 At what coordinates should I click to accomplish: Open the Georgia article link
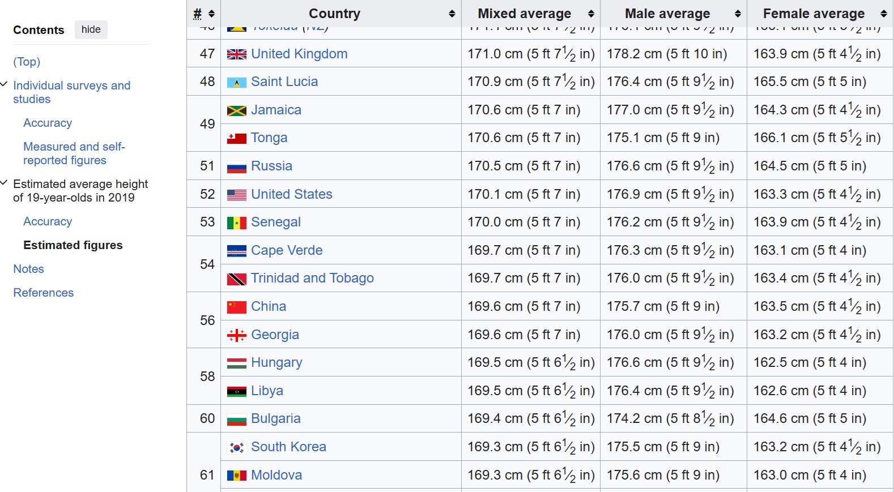click(275, 335)
